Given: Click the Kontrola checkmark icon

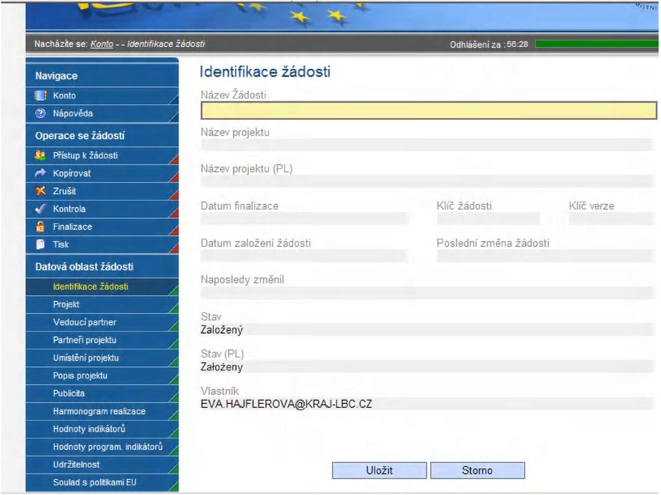Looking at the screenshot, I should click(x=41, y=209).
